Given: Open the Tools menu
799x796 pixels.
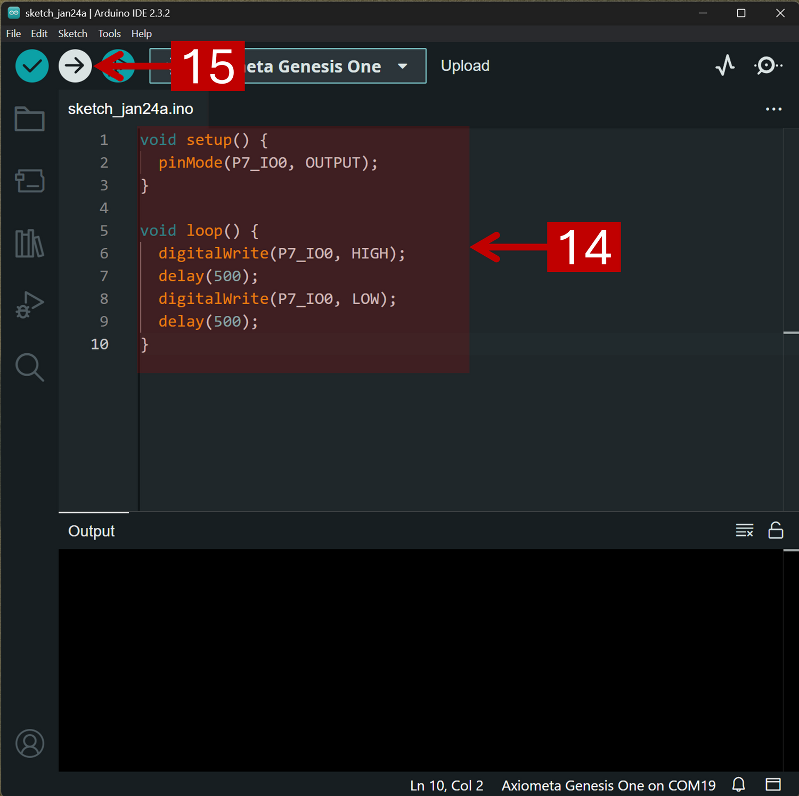Looking at the screenshot, I should pyautogui.click(x=109, y=34).
